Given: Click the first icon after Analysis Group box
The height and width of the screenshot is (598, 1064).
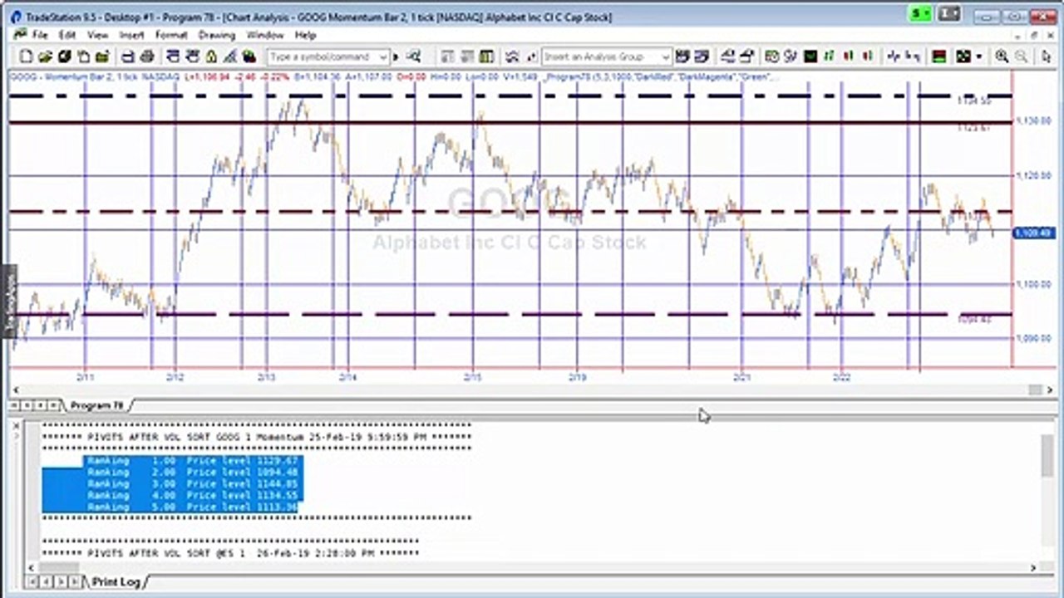Looking at the screenshot, I should click(682, 56).
